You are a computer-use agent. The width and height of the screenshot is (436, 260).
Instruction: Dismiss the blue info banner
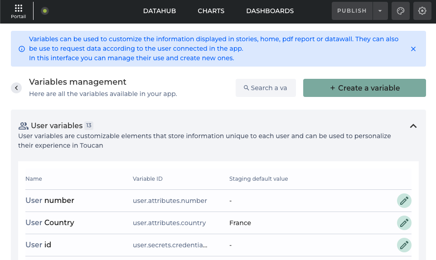tap(413, 49)
